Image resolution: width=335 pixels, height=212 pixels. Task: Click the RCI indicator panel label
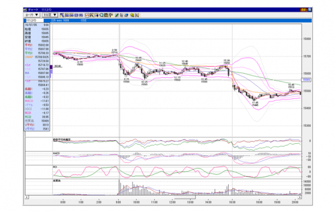point(55,167)
